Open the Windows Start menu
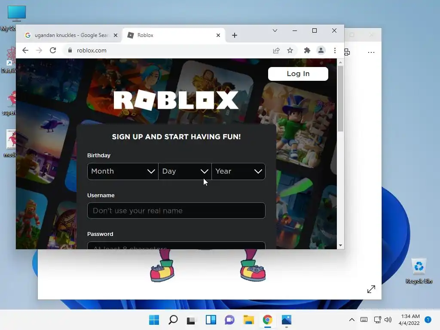This screenshot has width=440, height=330. click(x=154, y=320)
